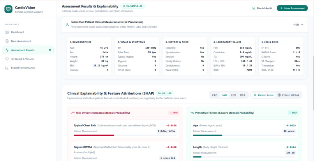Click the CardioVision heart logo icon
314x161 pixels.
click(9, 9)
